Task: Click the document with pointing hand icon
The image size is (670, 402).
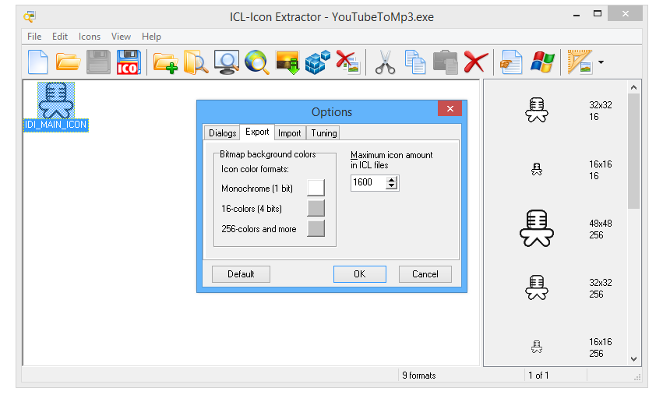Action: pos(512,62)
